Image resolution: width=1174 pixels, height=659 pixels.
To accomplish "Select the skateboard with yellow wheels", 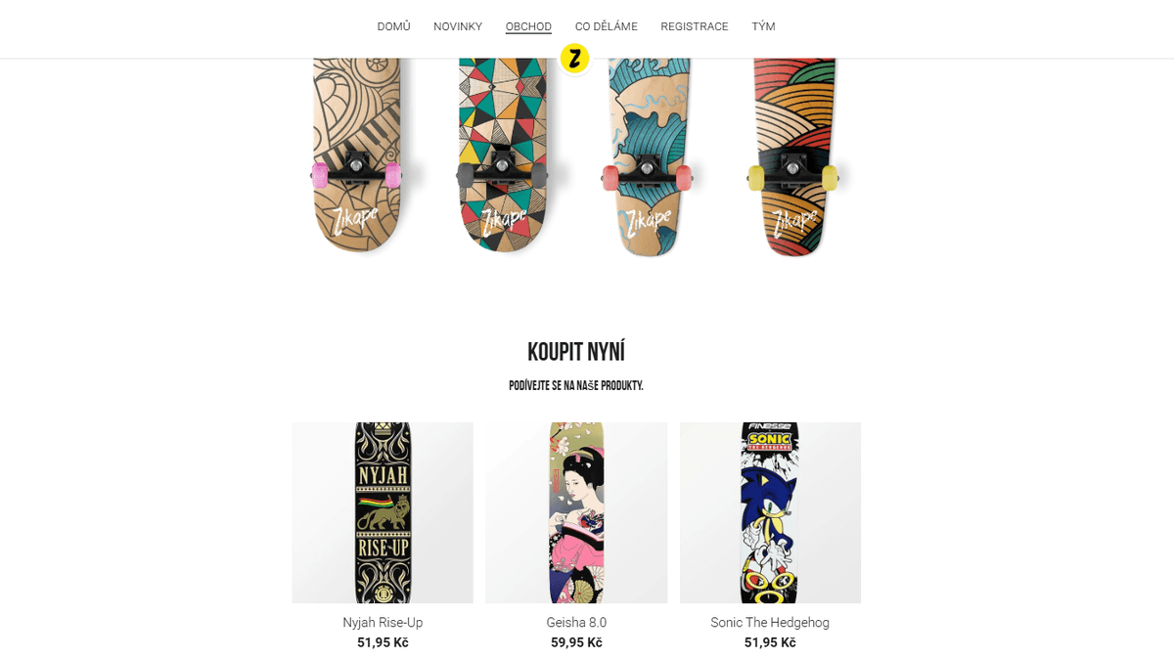I will click(793, 156).
